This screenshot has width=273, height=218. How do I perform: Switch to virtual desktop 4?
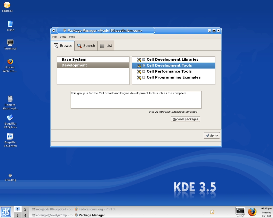point(25,215)
